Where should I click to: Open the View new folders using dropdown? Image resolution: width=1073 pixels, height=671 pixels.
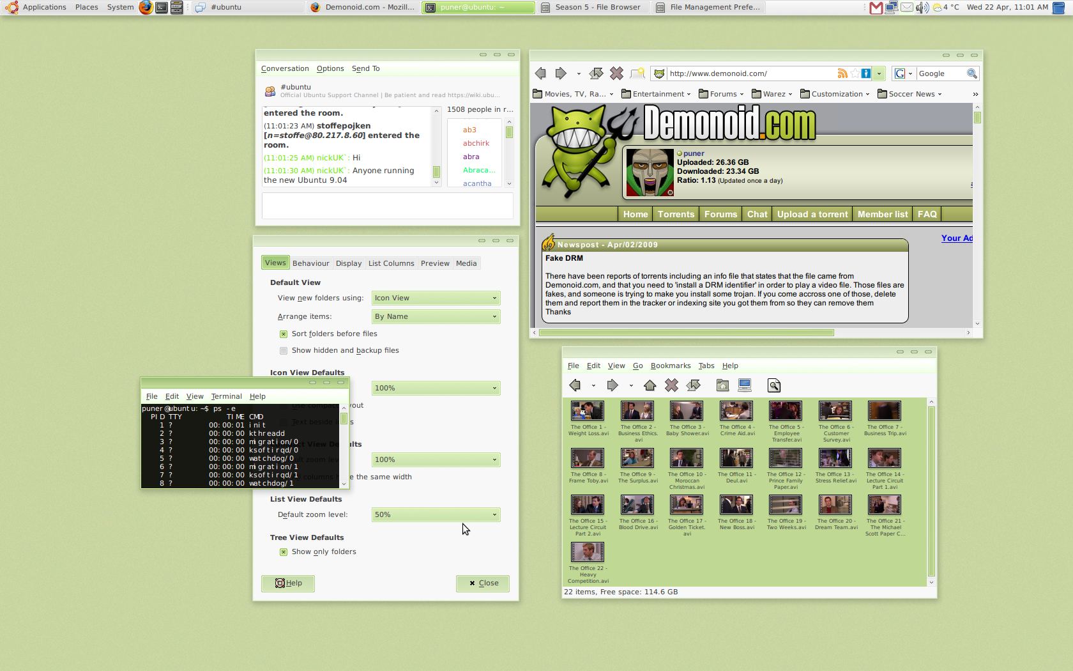pos(436,298)
